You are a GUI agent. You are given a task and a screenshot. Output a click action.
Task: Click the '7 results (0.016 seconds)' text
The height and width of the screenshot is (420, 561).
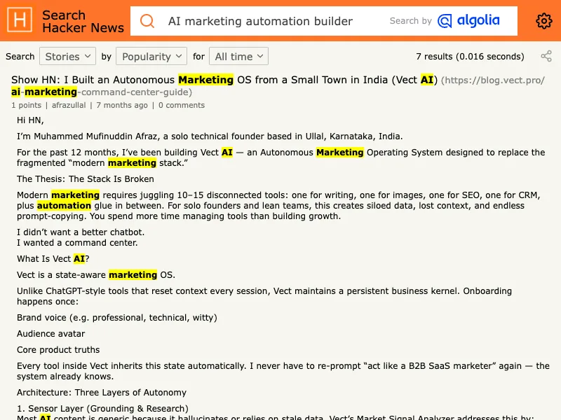coord(470,57)
